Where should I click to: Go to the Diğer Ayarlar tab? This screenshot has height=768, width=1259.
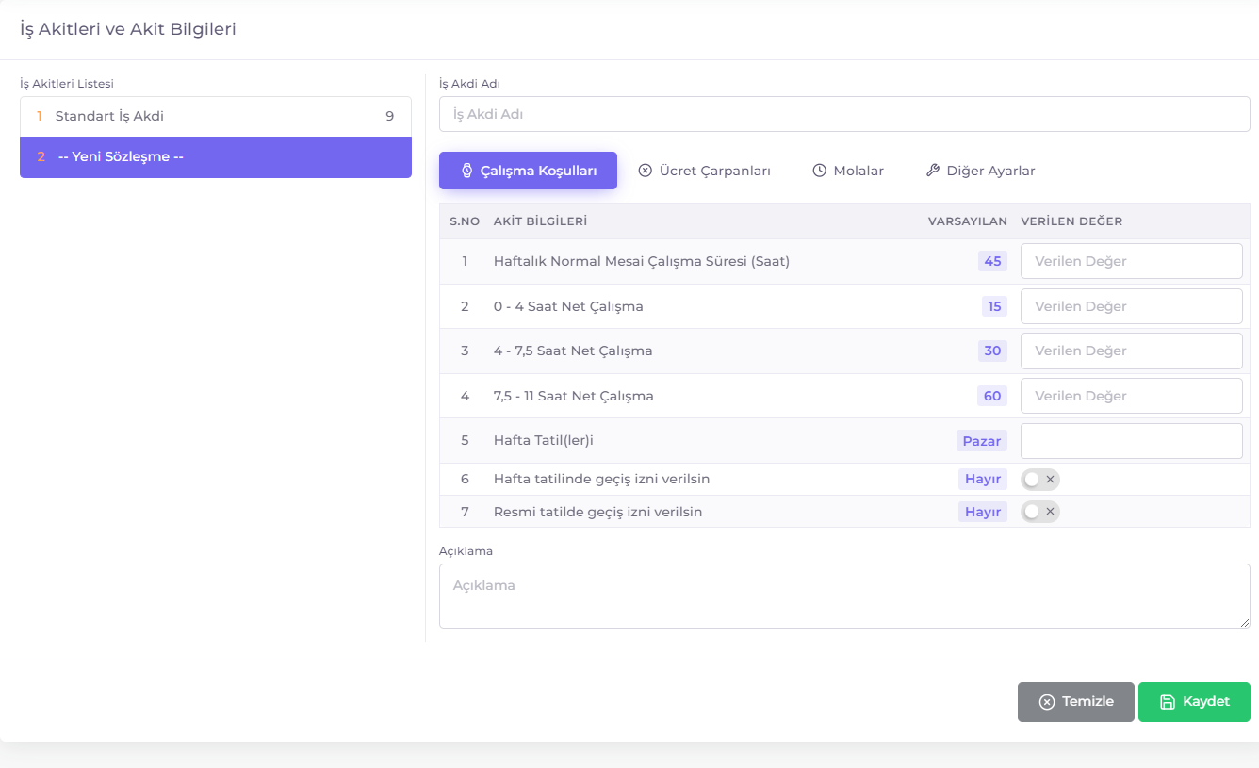coord(981,171)
